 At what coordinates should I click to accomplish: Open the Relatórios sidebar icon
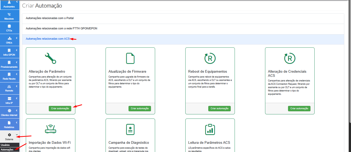[10, 123]
